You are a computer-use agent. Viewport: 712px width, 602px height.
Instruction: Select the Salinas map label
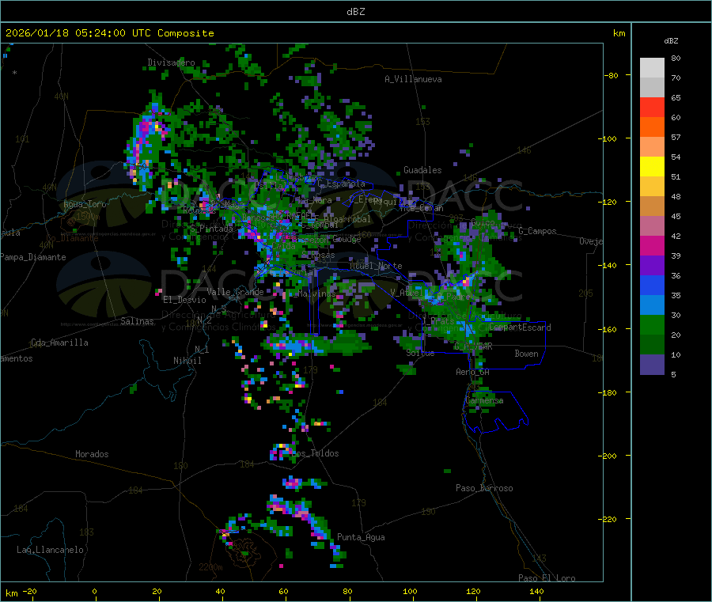point(137,321)
